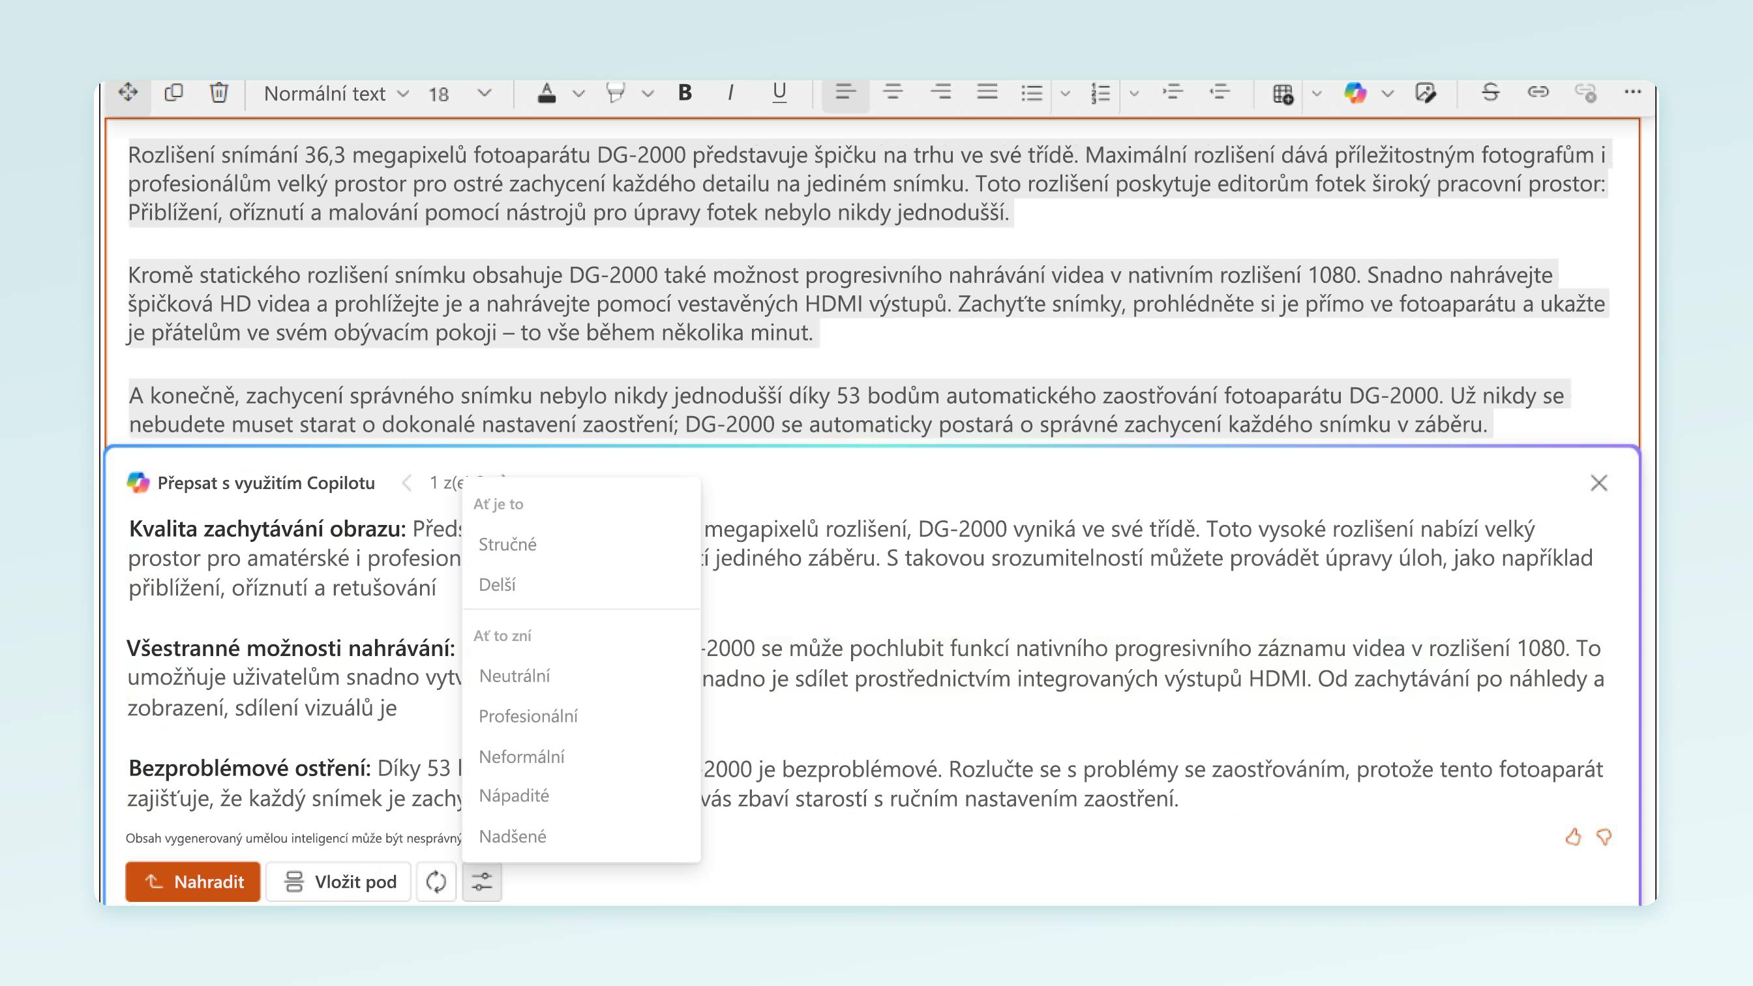
Task: Center align the text
Action: (x=893, y=93)
